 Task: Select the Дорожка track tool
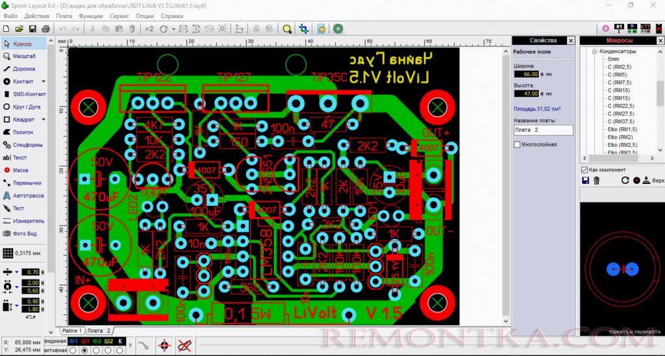(24, 69)
